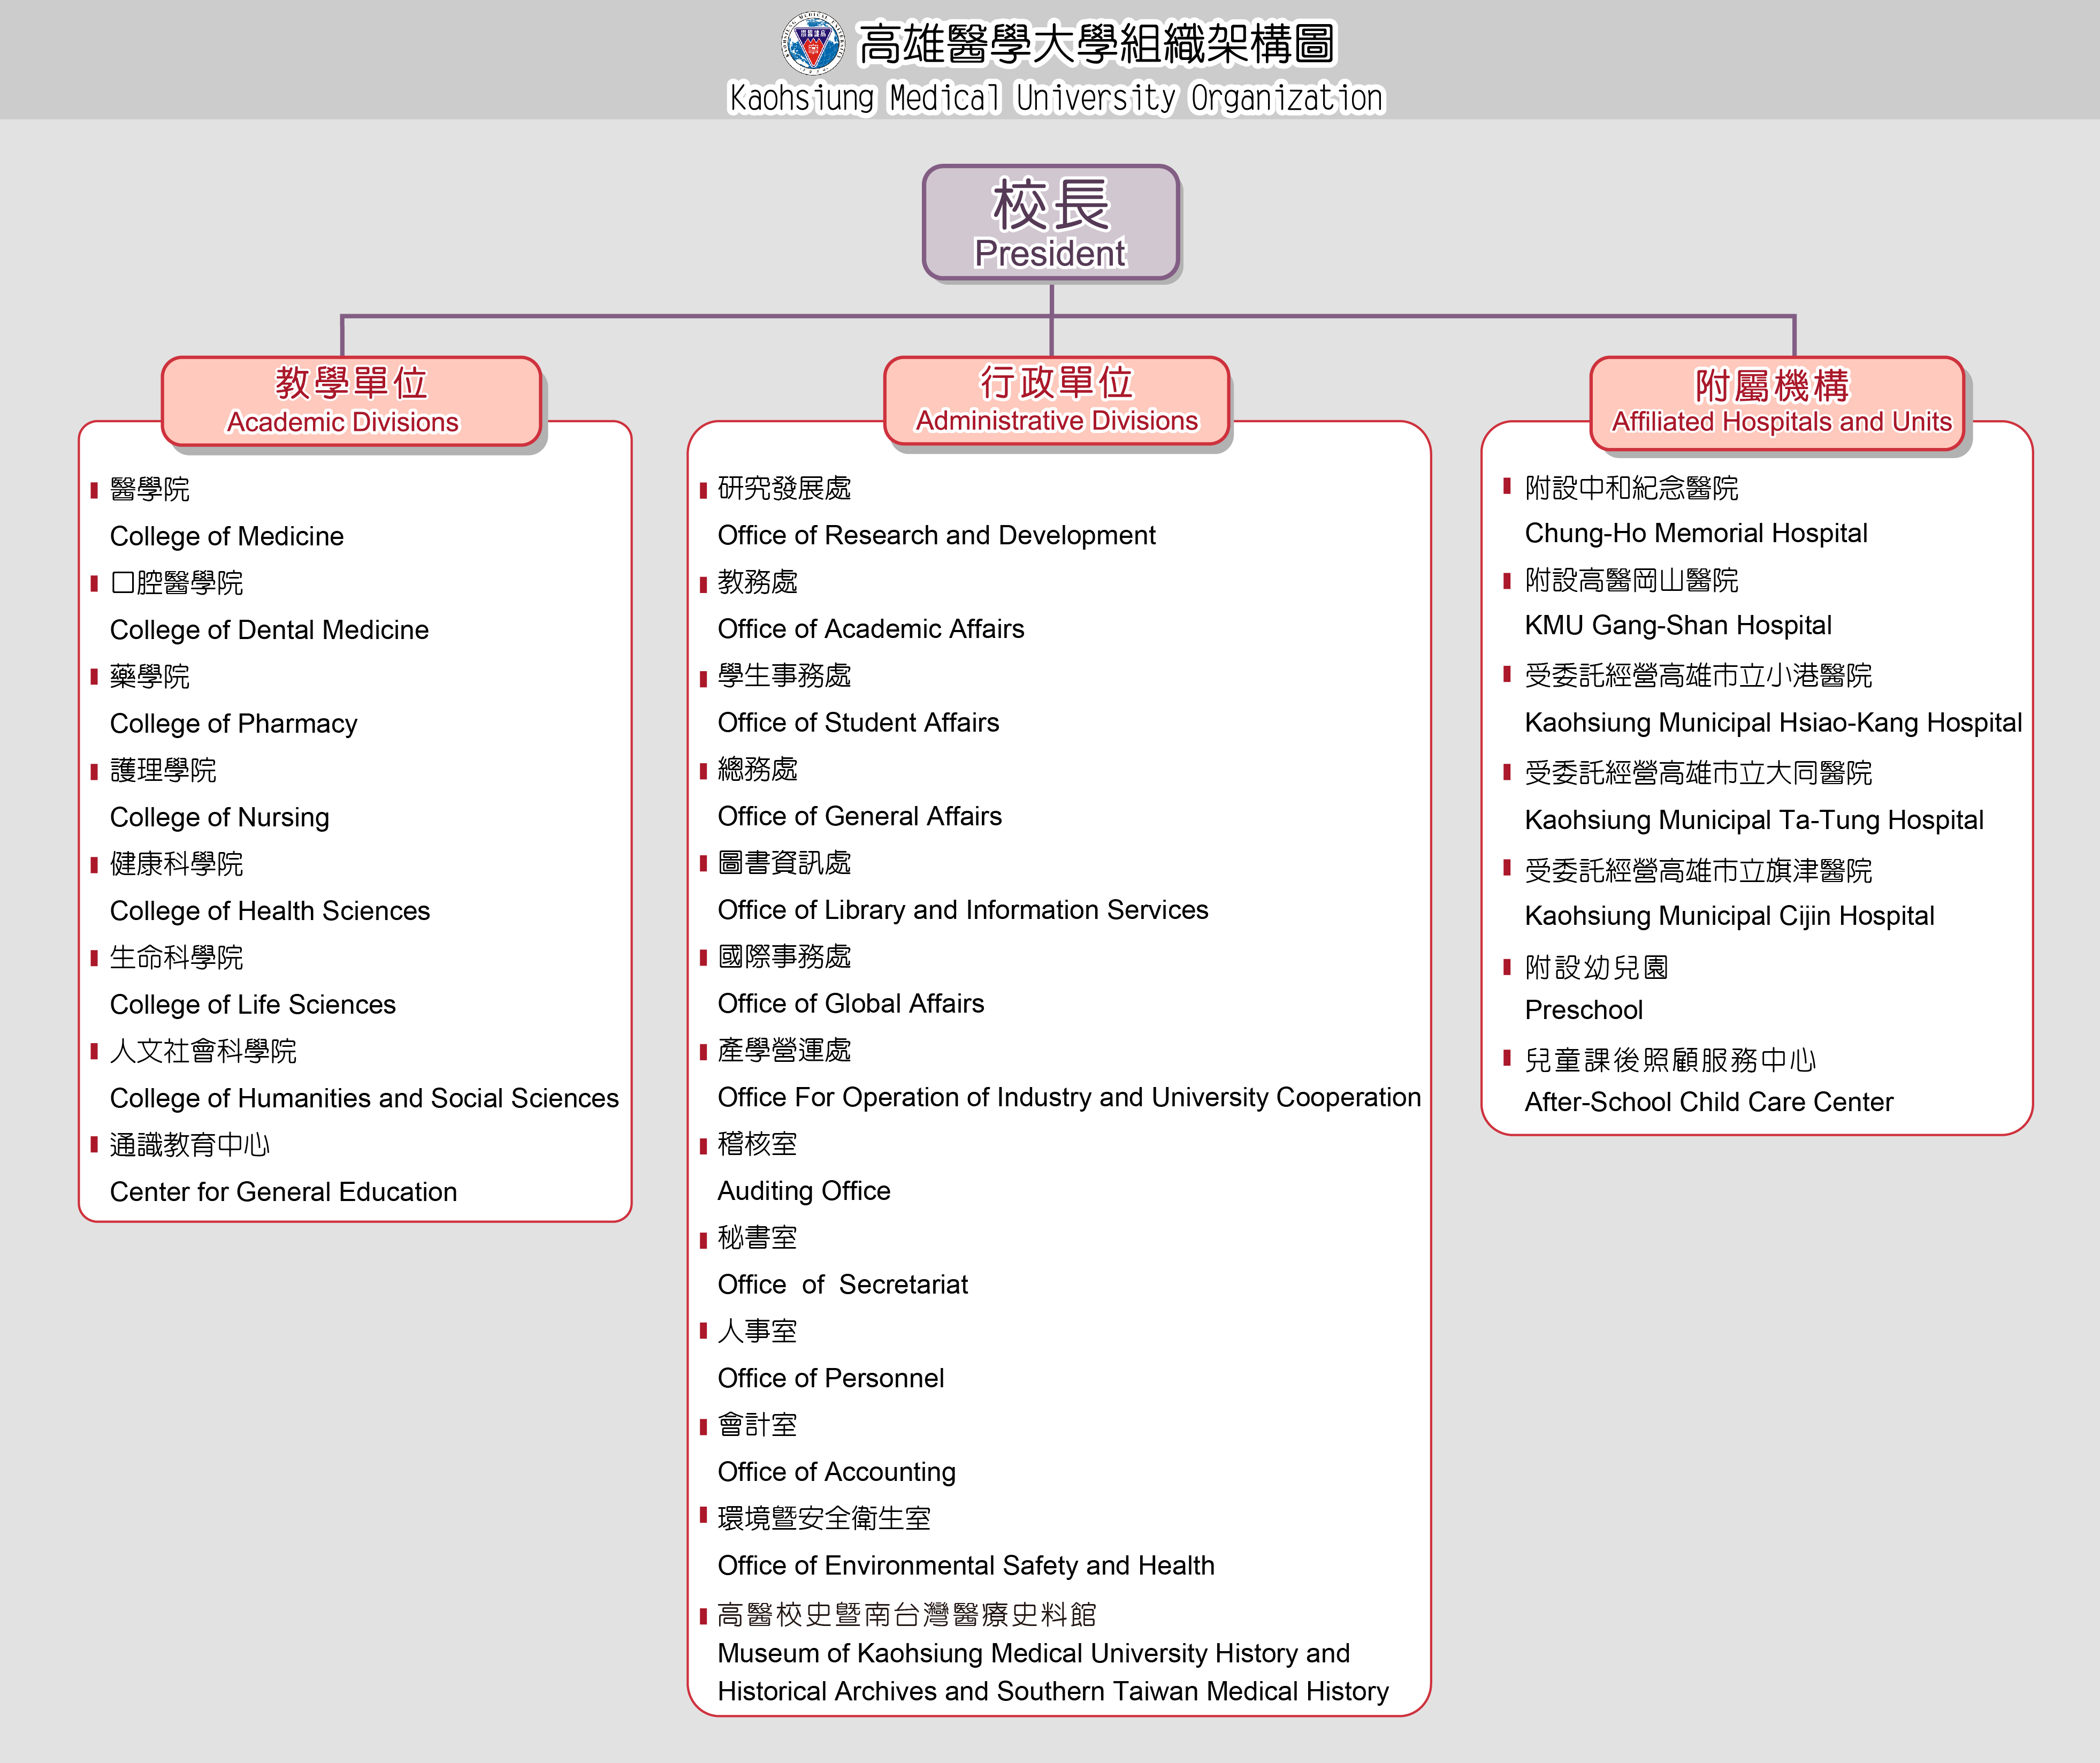
Task: Click 產學營運處 Chinese label
Action: pos(784,1050)
